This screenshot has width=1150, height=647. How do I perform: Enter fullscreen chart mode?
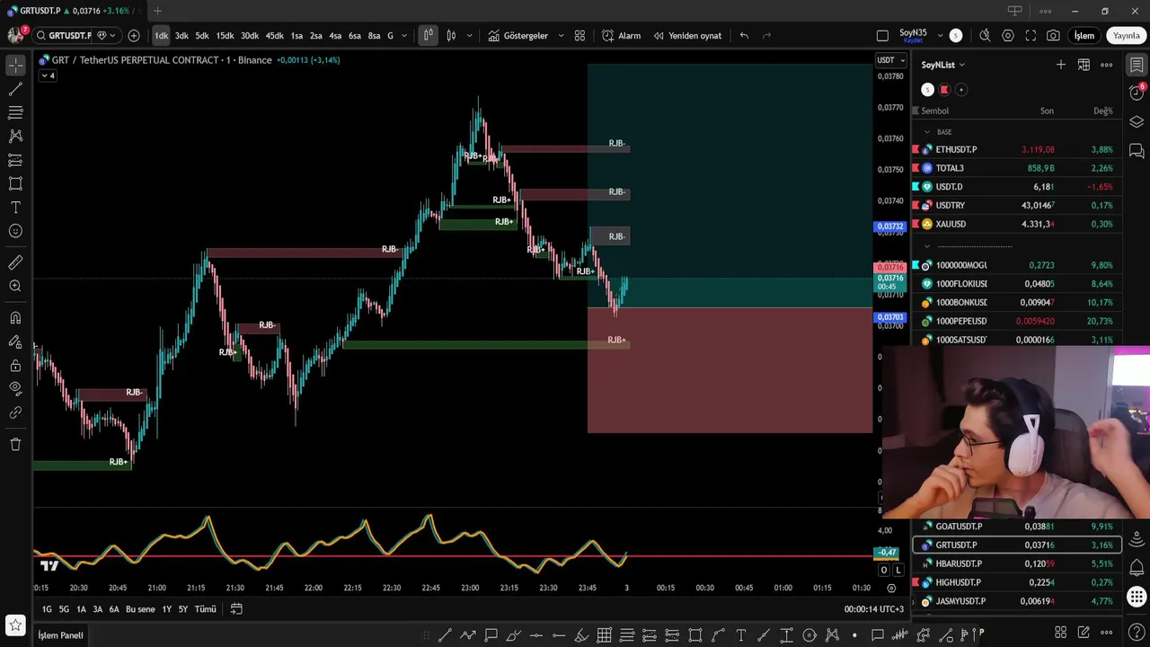coord(1031,36)
